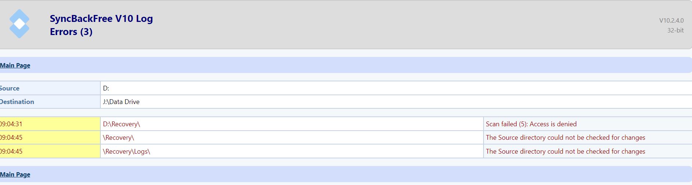Click the error message in the \Recovery\ row
This screenshot has height=185, width=692.
coord(565,138)
